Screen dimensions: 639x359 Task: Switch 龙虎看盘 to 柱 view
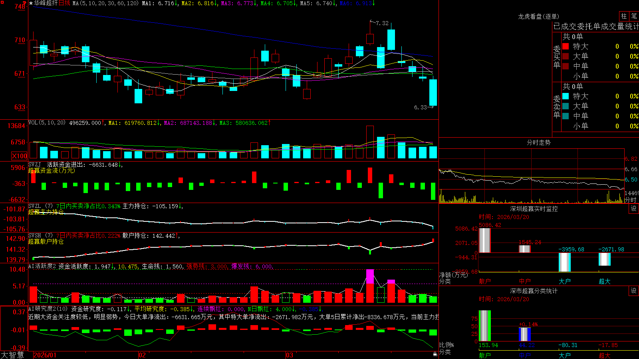coord(624,16)
